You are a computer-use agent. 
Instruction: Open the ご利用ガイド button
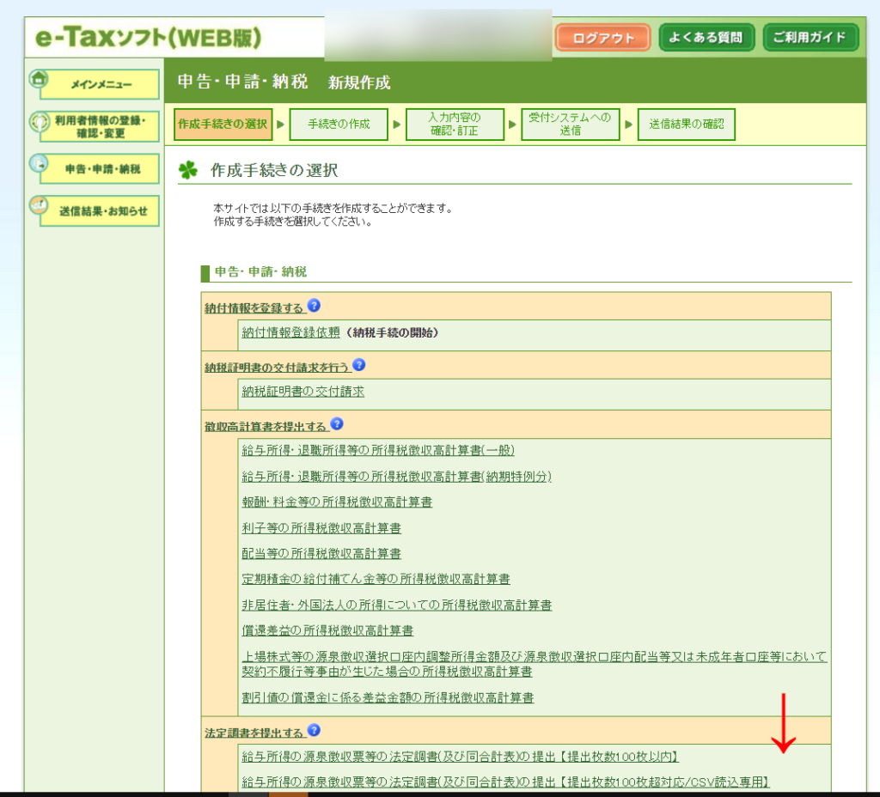[x=810, y=38]
